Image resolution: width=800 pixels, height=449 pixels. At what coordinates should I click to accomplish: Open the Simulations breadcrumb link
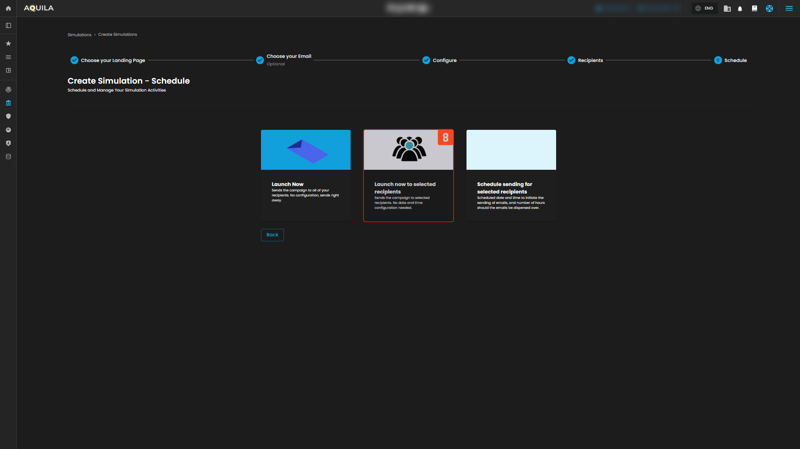79,35
